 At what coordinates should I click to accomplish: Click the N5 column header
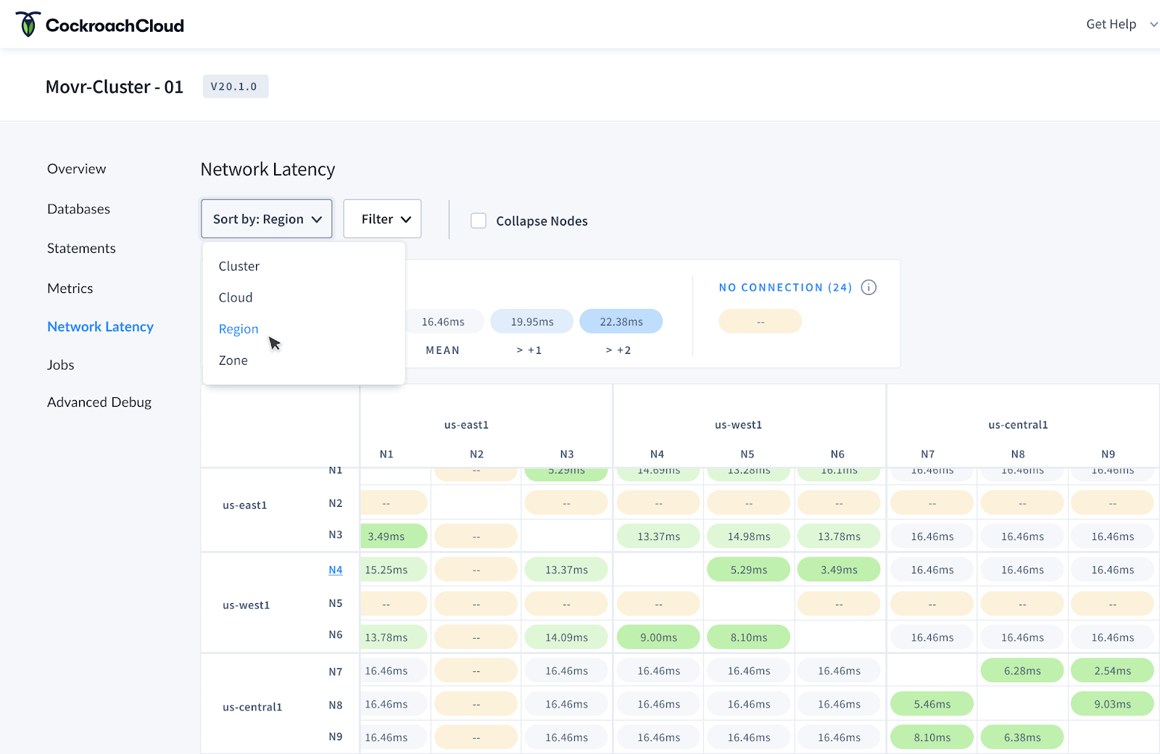pyautogui.click(x=747, y=454)
